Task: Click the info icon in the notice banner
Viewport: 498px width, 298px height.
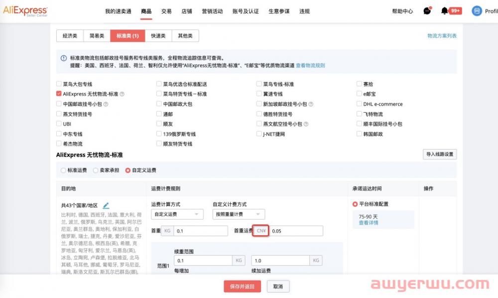Action: point(64,58)
